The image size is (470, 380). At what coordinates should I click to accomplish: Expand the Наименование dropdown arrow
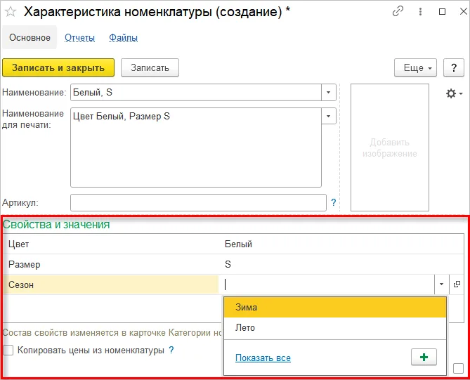coord(329,92)
